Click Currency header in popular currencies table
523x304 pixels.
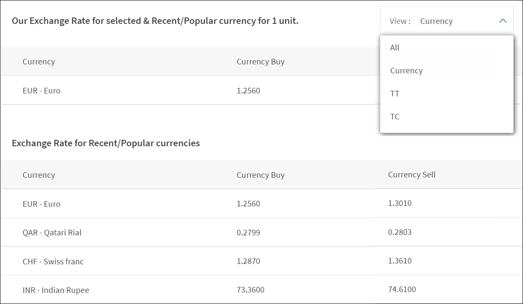click(39, 175)
